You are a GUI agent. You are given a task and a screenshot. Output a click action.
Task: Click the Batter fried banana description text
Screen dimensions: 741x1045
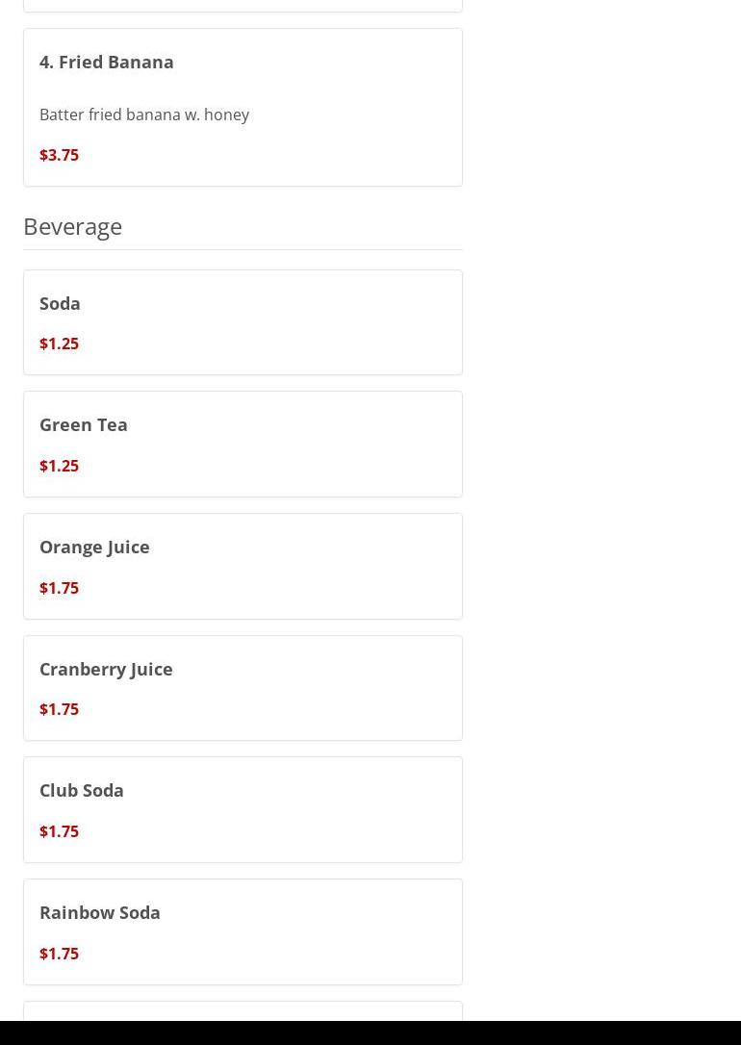click(144, 115)
